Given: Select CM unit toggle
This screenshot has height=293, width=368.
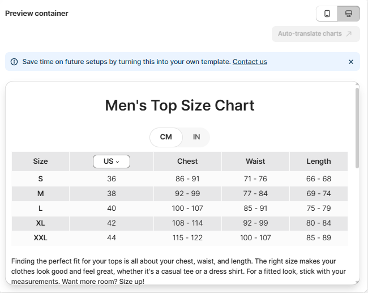Looking at the screenshot, I should [166, 137].
